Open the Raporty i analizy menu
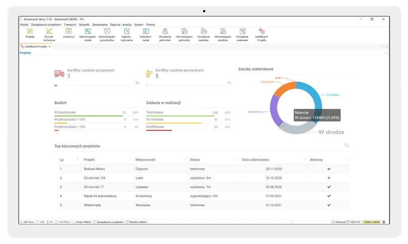 (121, 25)
